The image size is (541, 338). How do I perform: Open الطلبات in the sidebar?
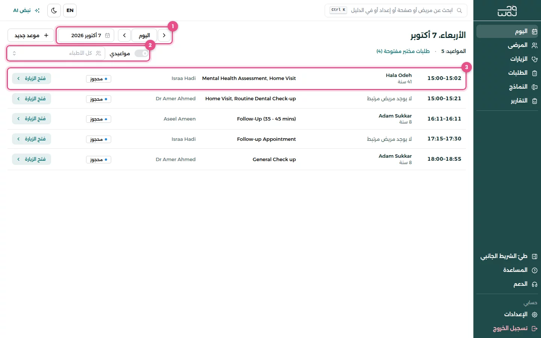(x=507, y=73)
